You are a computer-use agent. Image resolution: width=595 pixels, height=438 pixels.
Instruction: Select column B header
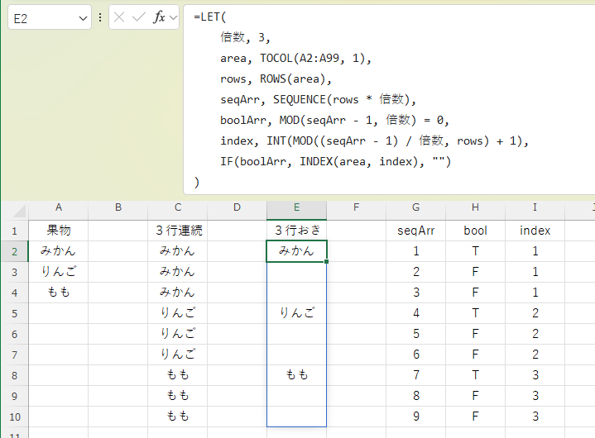point(118,207)
